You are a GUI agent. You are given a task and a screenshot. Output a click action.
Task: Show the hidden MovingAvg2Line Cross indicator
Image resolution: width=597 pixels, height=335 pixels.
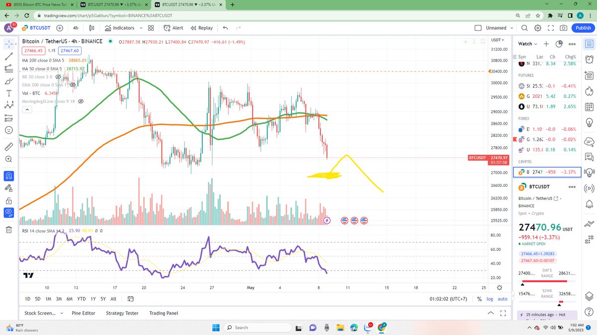pyautogui.click(x=81, y=101)
